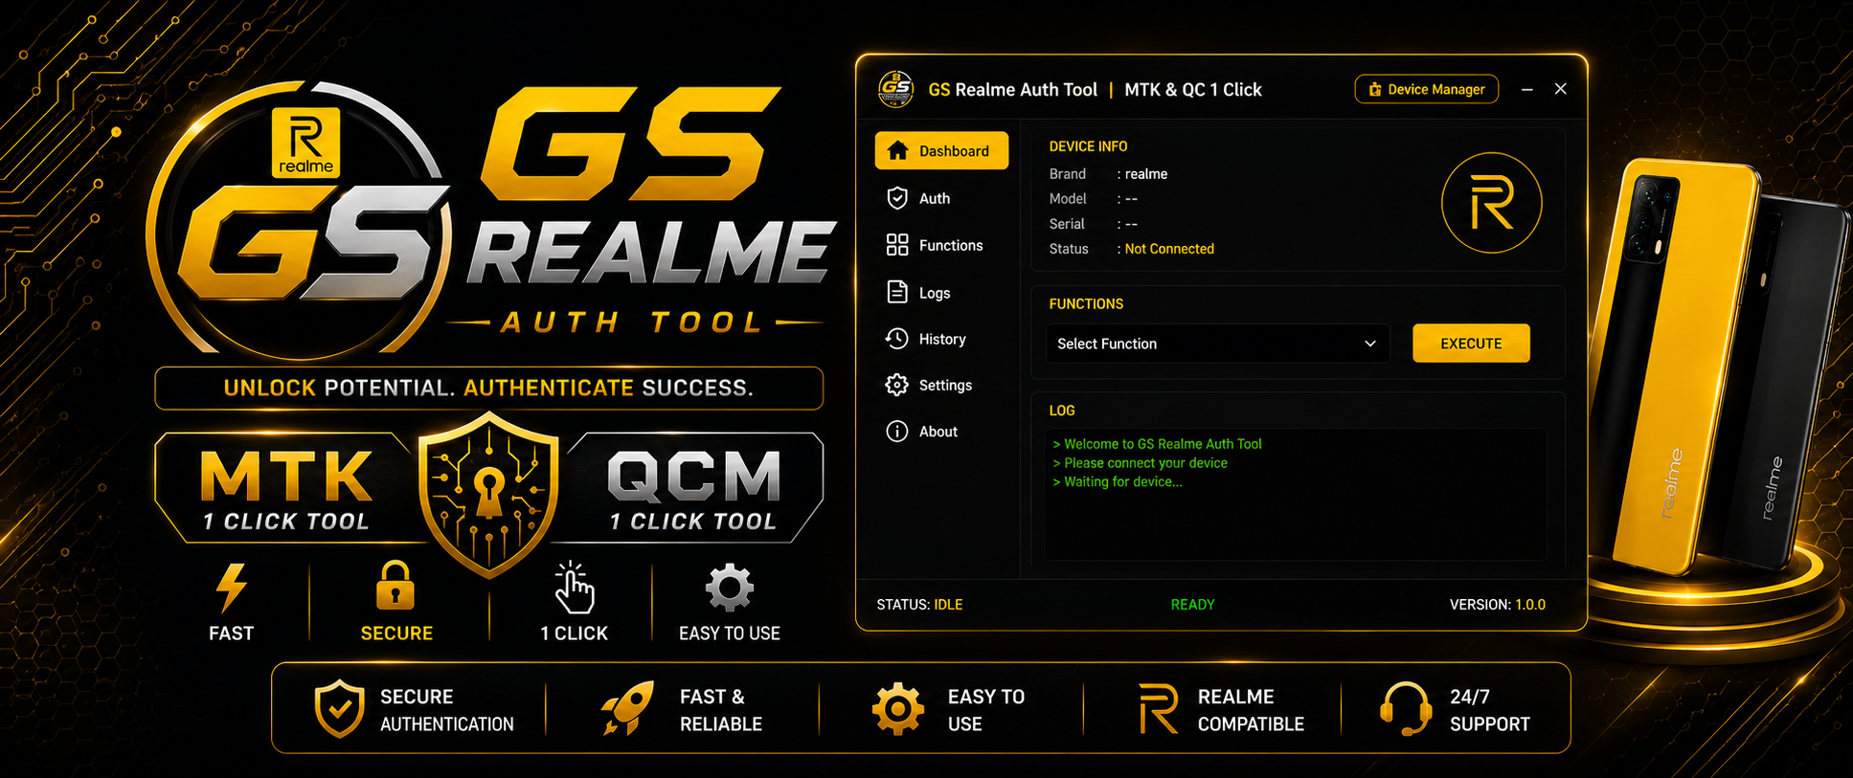Click the yellow realme phone image
Viewport: 1853px width, 778px height.
1685,368
